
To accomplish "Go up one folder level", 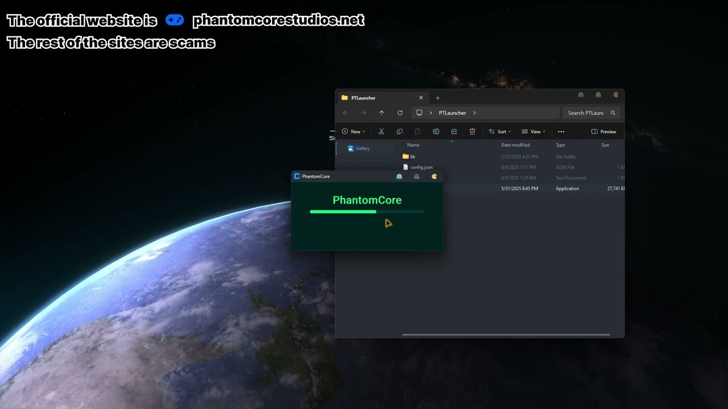I will [x=382, y=113].
